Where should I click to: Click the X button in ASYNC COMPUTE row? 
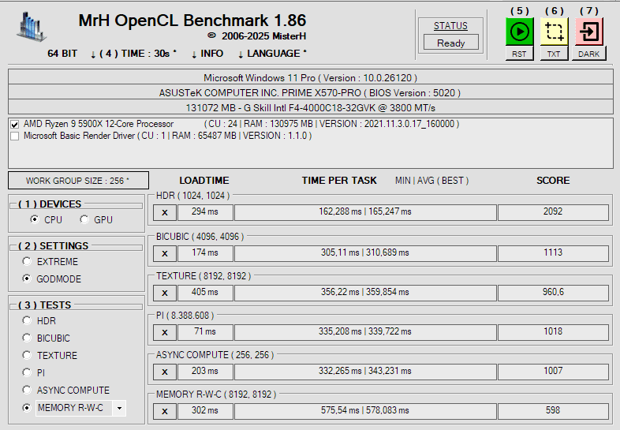pyautogui.click(x=165, y=372)
